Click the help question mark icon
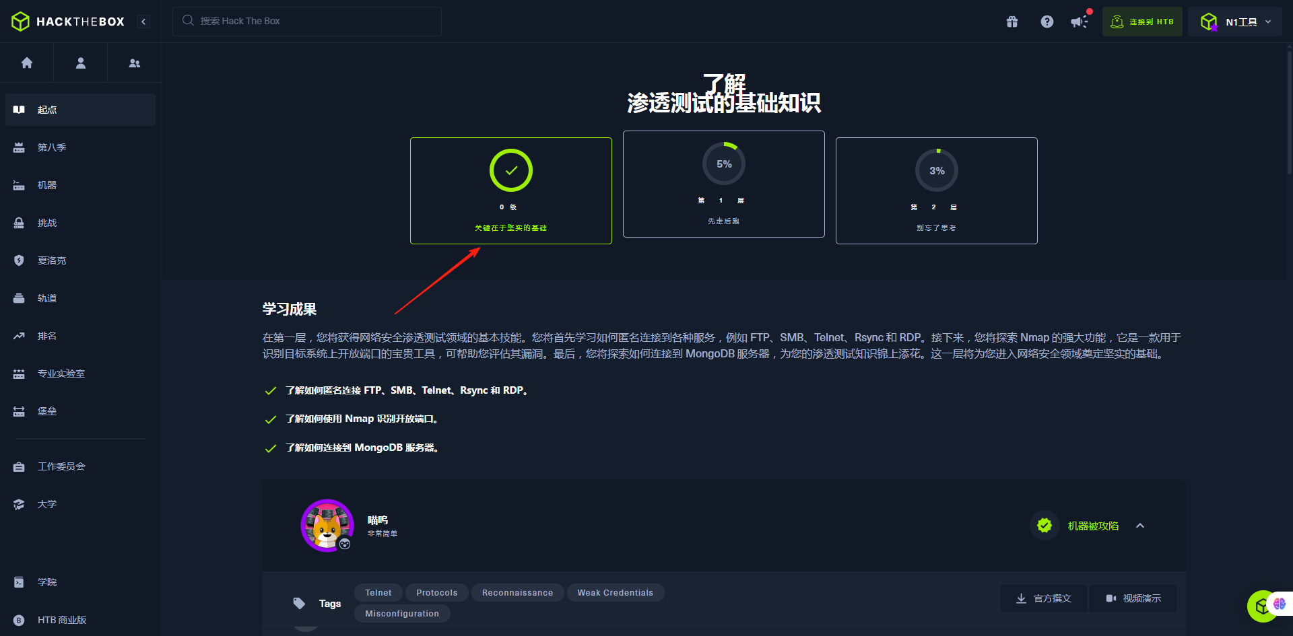Screen dimensions: 1293x636 (x=1047, y=22)
